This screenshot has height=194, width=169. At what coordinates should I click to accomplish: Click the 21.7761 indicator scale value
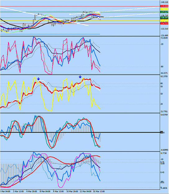(x=164, y=111)
